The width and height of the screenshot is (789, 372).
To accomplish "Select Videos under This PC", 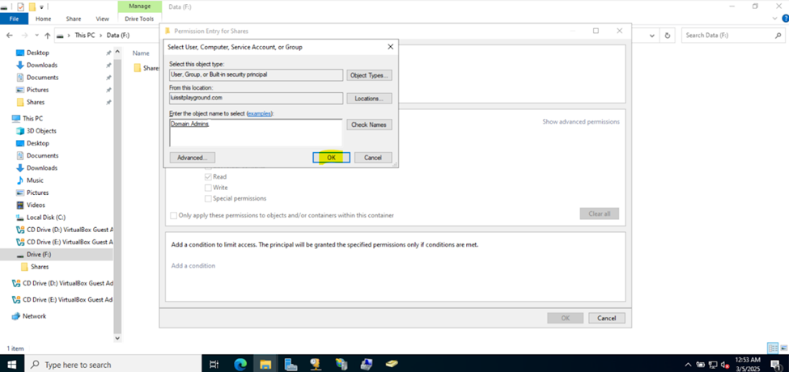I will [x=36, y=205].
